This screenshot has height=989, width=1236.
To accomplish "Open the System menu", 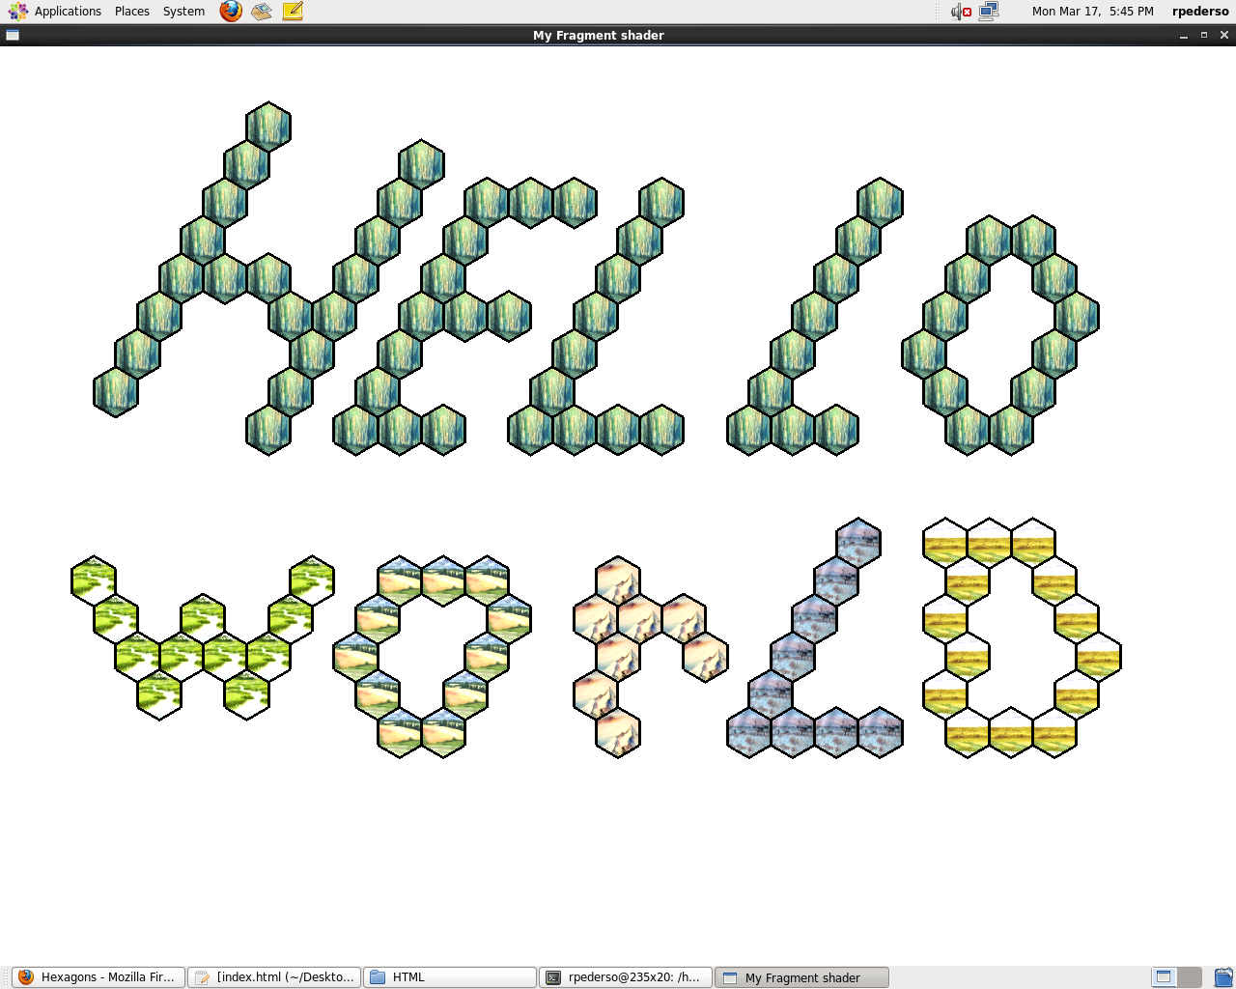I will 183,12.
